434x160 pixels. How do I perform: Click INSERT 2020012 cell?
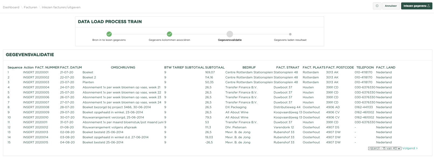pos(36,127)
